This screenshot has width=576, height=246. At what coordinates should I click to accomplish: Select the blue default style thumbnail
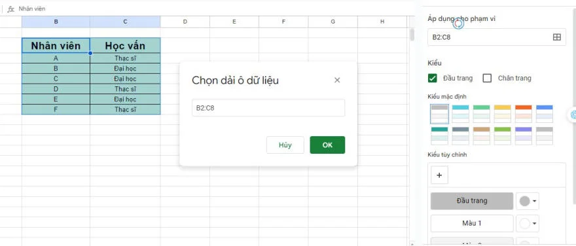coord(544,114)
